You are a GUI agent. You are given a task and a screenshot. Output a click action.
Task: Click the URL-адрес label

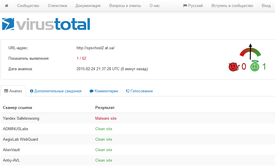click(18, 48)
